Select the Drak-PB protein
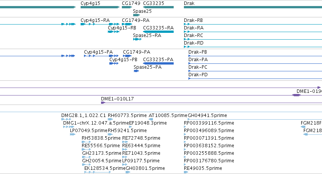This screenshot has width=322, height=174. click(198, 52)
